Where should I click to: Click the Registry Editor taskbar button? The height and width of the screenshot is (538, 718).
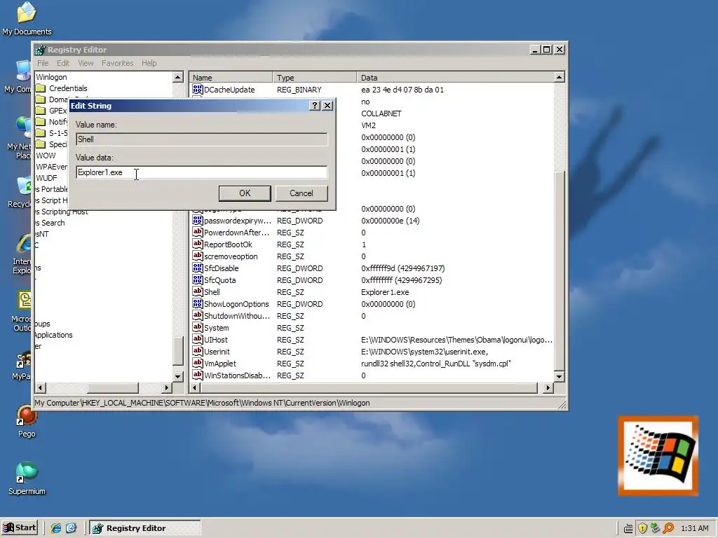coord(144,528)
